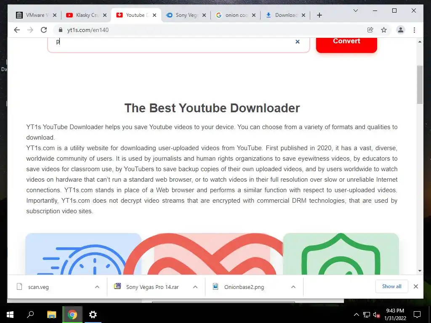Viewport: 431px width, 323px height.
Task: Open network status tray icon
Action: coord(367,315)
